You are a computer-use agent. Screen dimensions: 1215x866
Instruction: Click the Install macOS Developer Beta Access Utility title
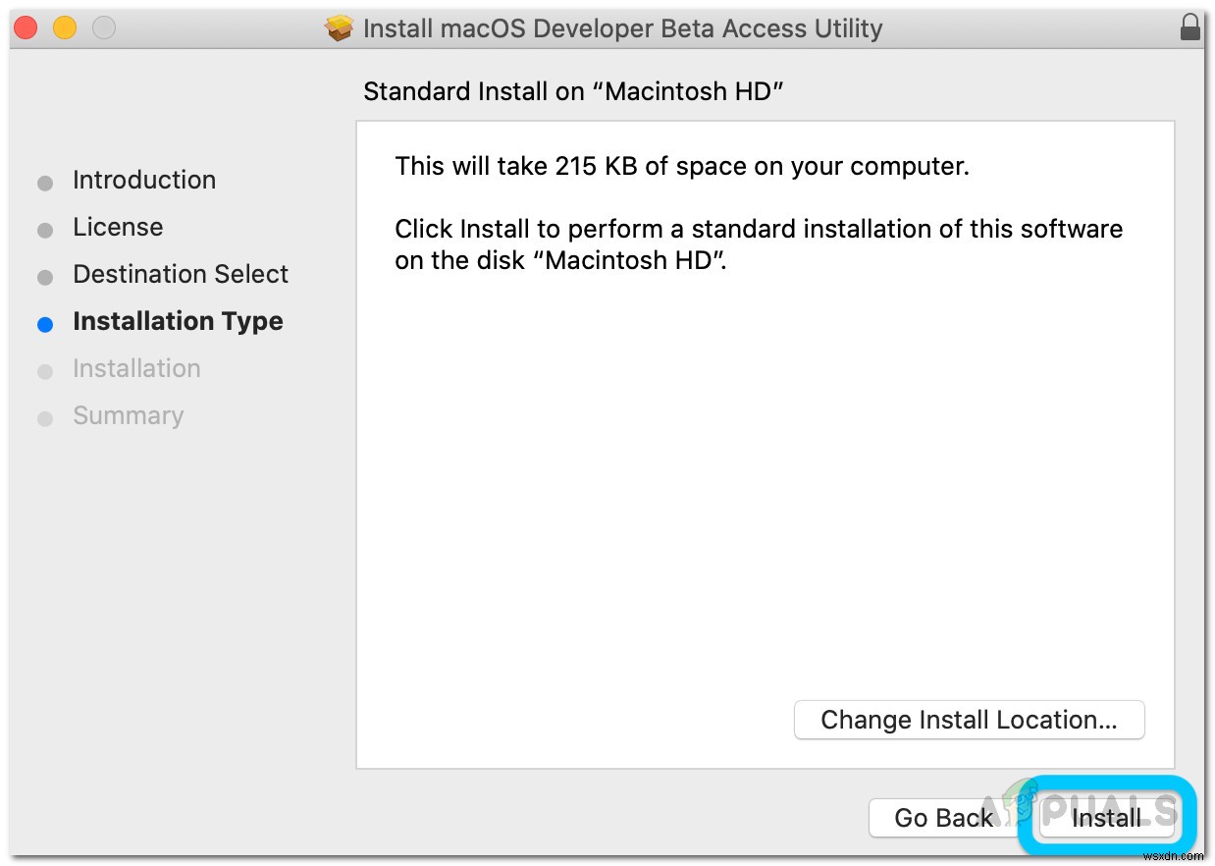click(x=624, y=27)
